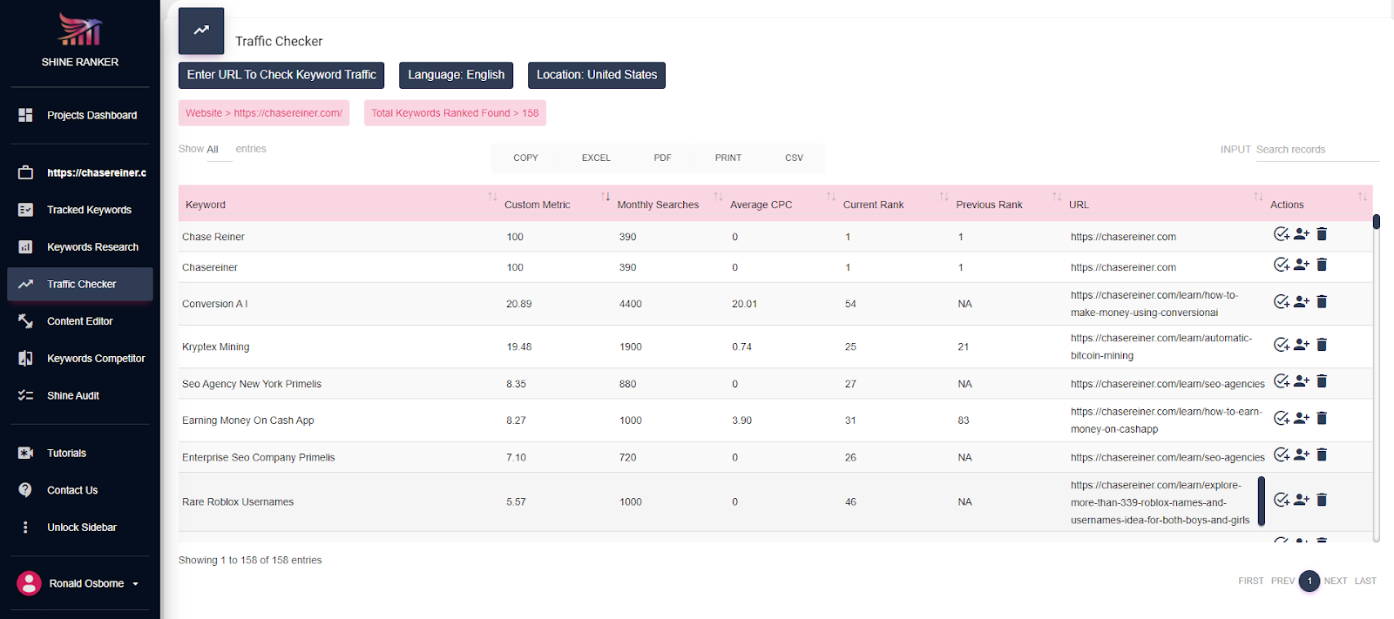This screenshot has height=619, width=1394.
Task: Click PREV in pagination
Action: 1282,581
